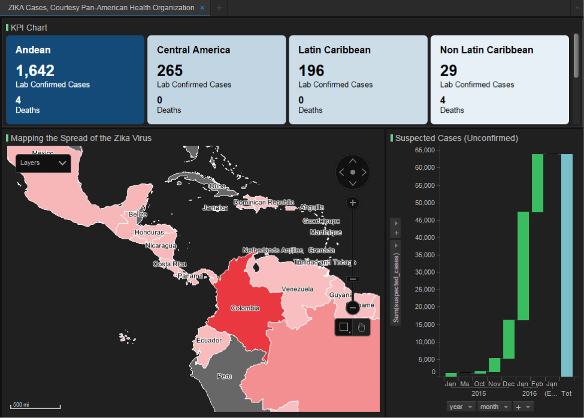Viewport: 584px width, 418px height.
Task: Toggle the hand pan tool
Action: [361, 327]
